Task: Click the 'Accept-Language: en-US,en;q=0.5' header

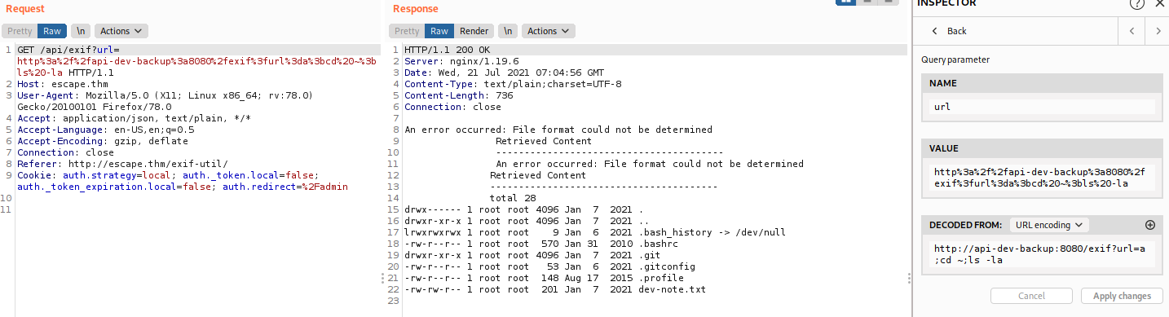Action: [x=106, y=130]
